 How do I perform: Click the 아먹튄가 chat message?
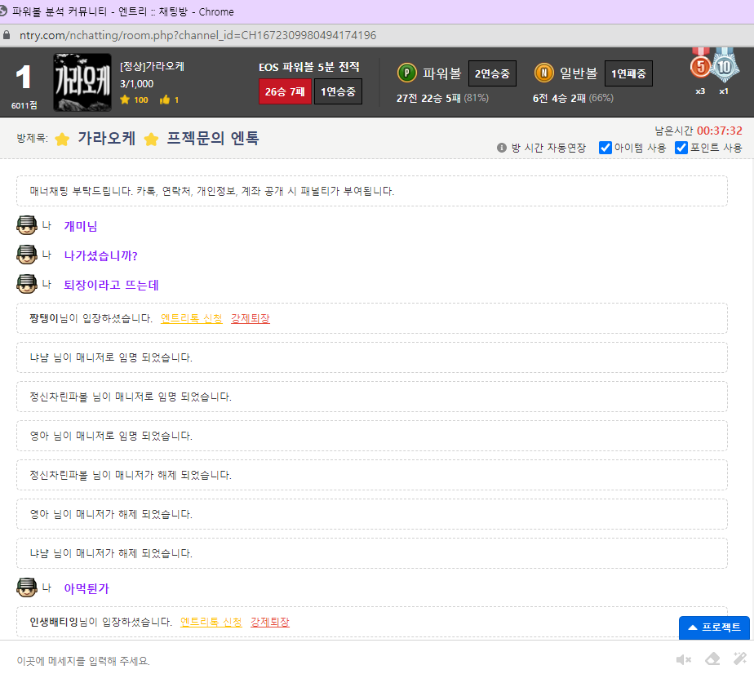tap(86, 588)
